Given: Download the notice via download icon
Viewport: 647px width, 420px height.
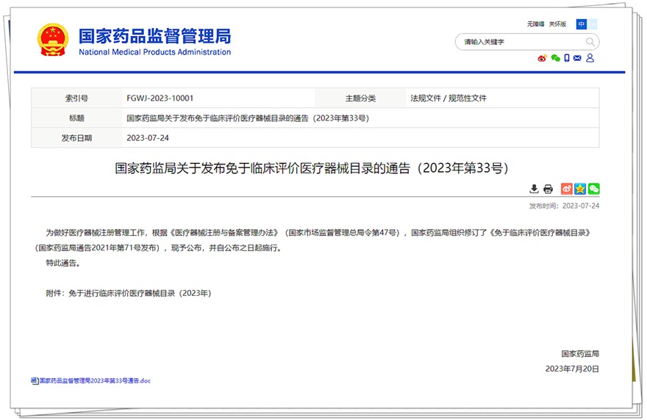Looking at the screenshot, I should coord(535,189).
